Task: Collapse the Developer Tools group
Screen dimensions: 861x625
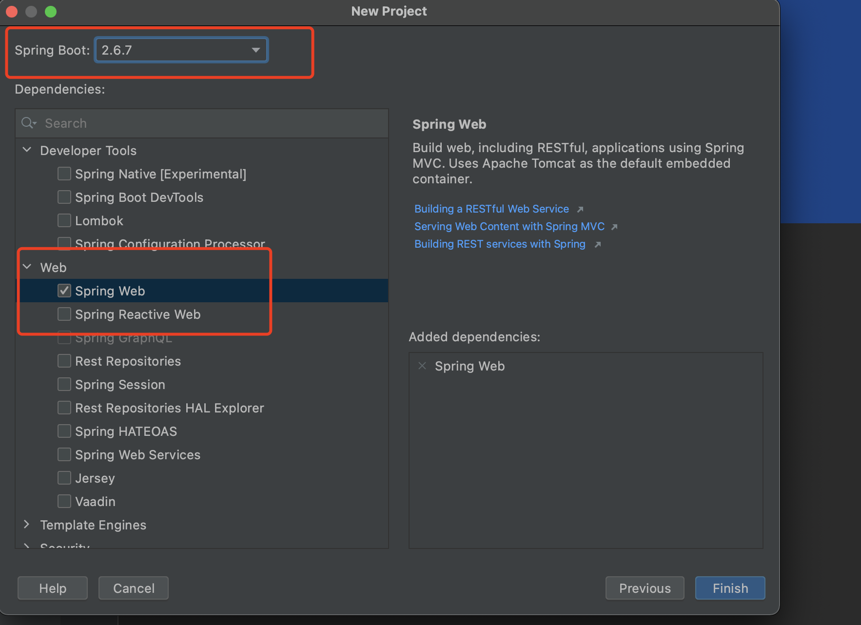Action: (27, 150)
